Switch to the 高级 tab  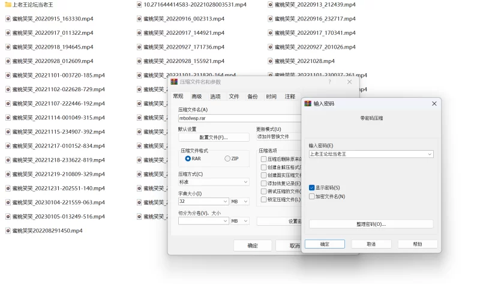[x=197, y=97]
